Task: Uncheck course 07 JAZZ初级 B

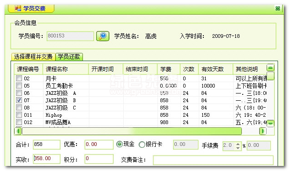Action: [19, 100]
